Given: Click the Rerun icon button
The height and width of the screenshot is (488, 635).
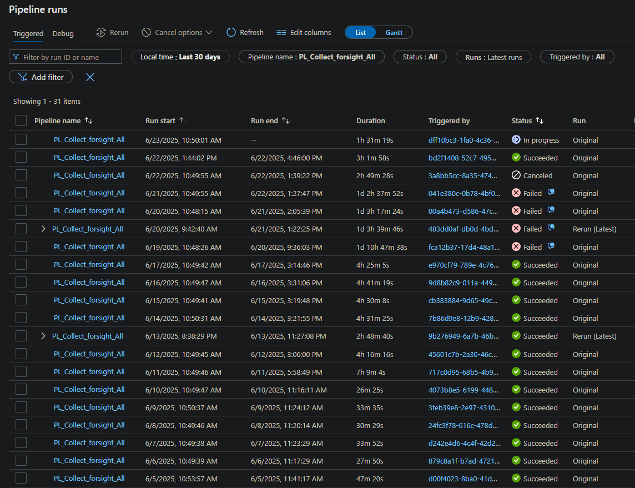Looking at the screenshot, I should 112,32.
